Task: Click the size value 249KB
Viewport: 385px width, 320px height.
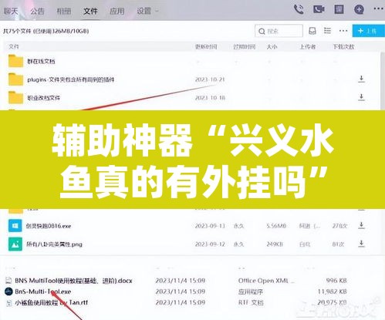Action: tap(275, 244)
